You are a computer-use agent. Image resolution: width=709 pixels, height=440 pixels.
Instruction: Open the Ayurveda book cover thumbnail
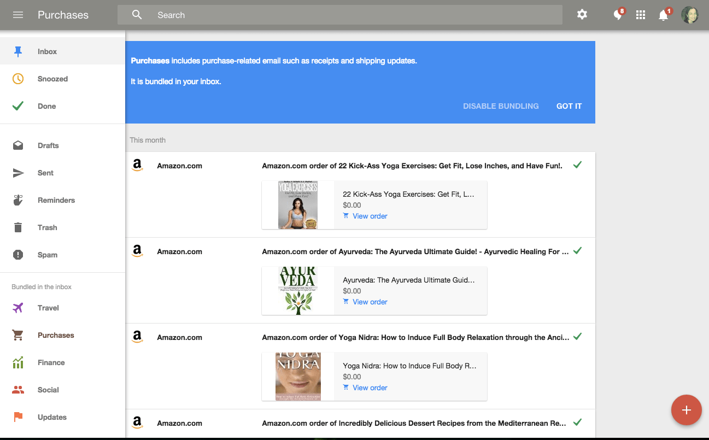(298, 291)
